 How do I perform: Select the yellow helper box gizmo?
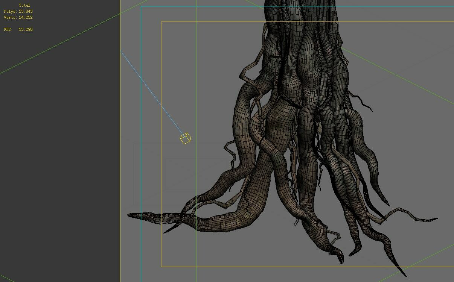point(185,139)
